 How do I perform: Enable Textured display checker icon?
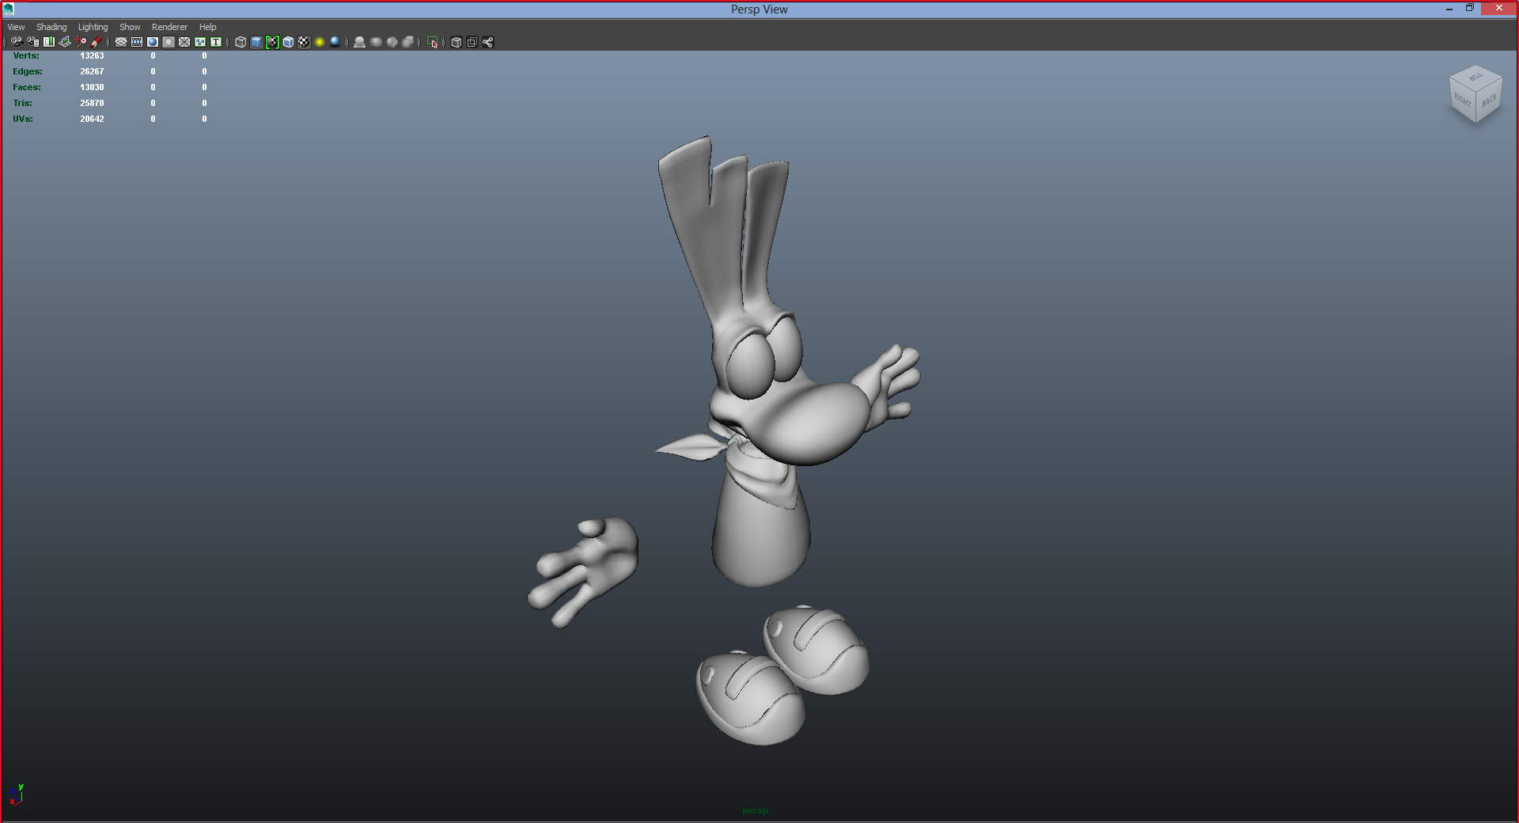click(304, 42)
